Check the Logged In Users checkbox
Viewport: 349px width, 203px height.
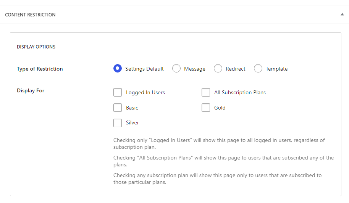(118, 92)
